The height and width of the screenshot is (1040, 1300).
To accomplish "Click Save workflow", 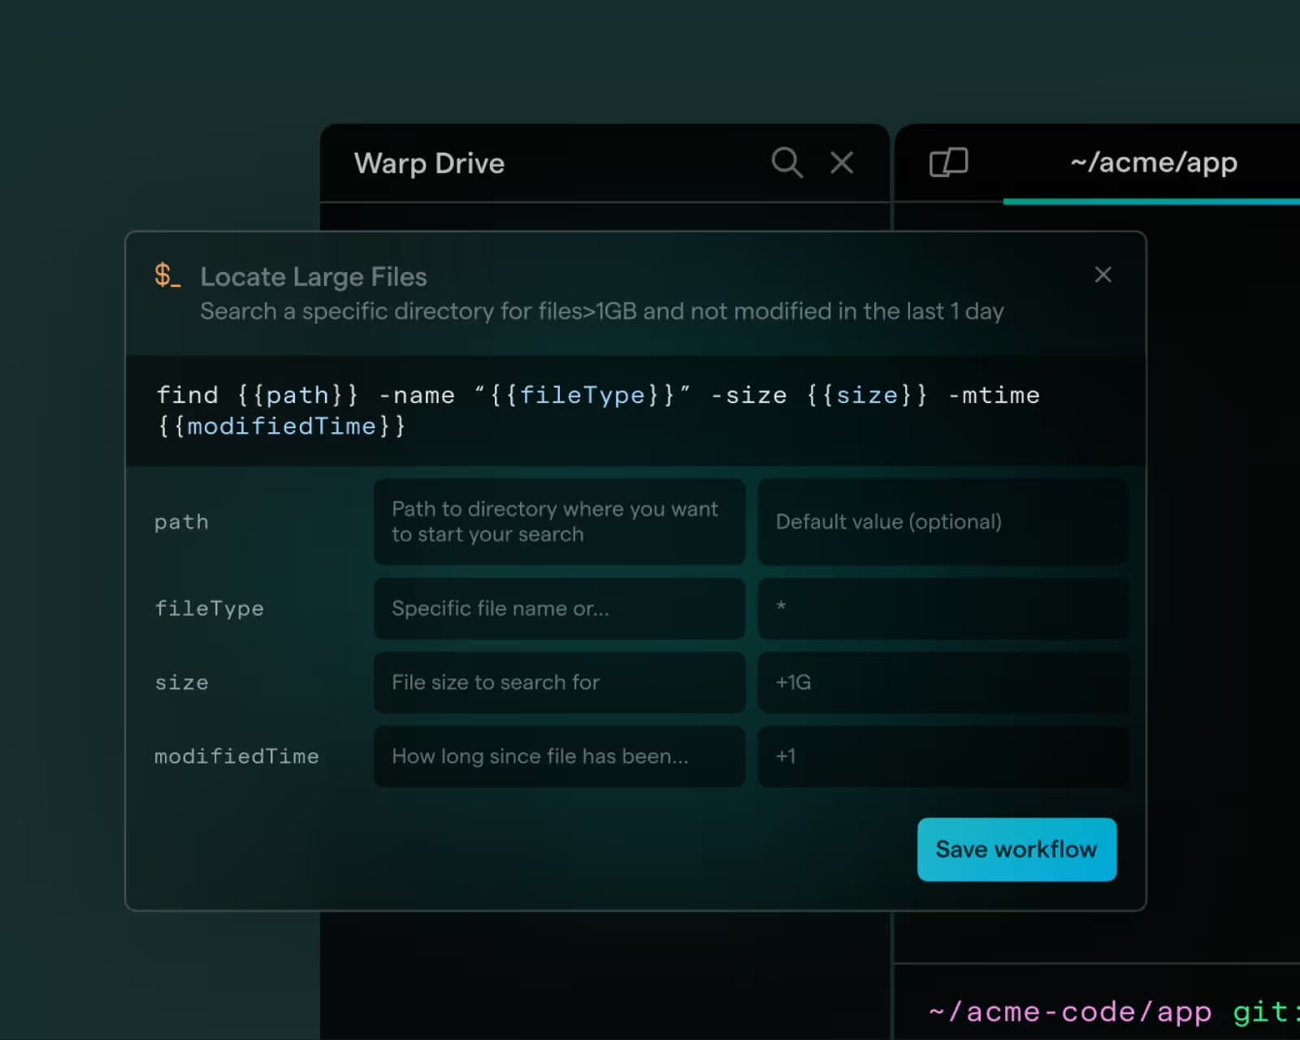I will (1016, 849).
